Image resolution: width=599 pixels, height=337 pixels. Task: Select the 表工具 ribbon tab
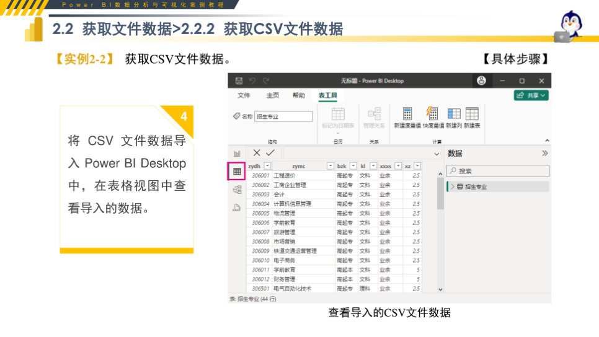(x=328, y=95)
